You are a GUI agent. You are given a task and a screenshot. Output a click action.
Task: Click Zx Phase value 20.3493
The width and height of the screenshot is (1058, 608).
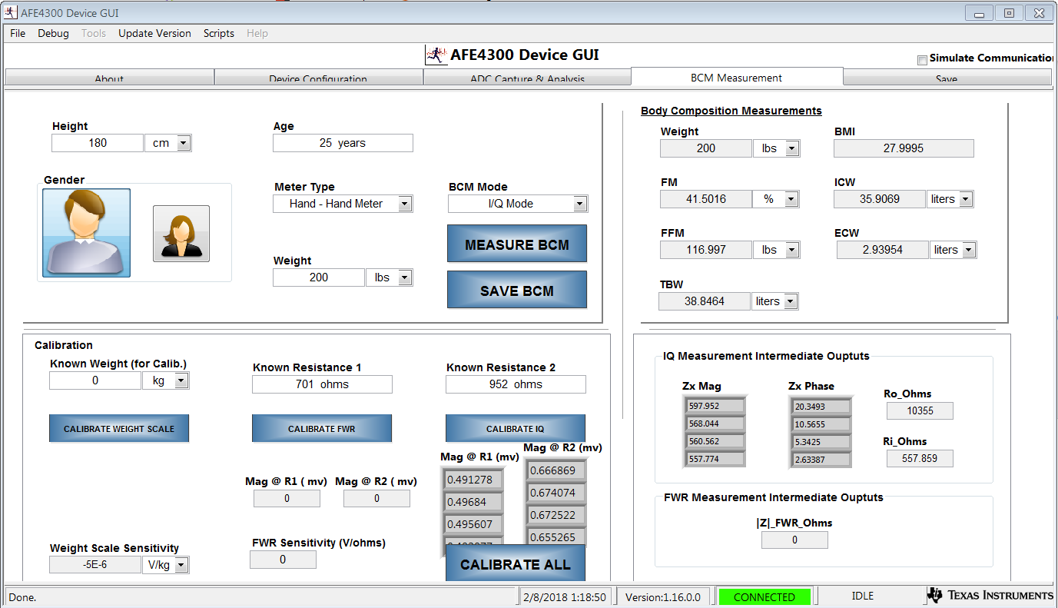[821, 406]
